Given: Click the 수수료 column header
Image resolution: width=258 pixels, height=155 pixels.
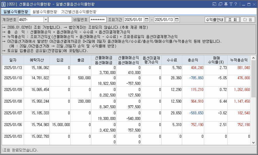Looking at the screenshot, I should coord(172,60).
